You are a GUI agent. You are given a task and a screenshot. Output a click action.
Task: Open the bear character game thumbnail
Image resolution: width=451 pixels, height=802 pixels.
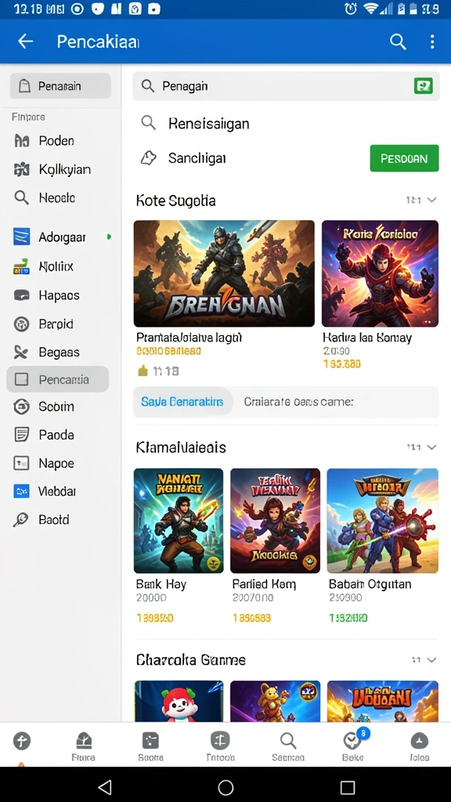point(275,701)
